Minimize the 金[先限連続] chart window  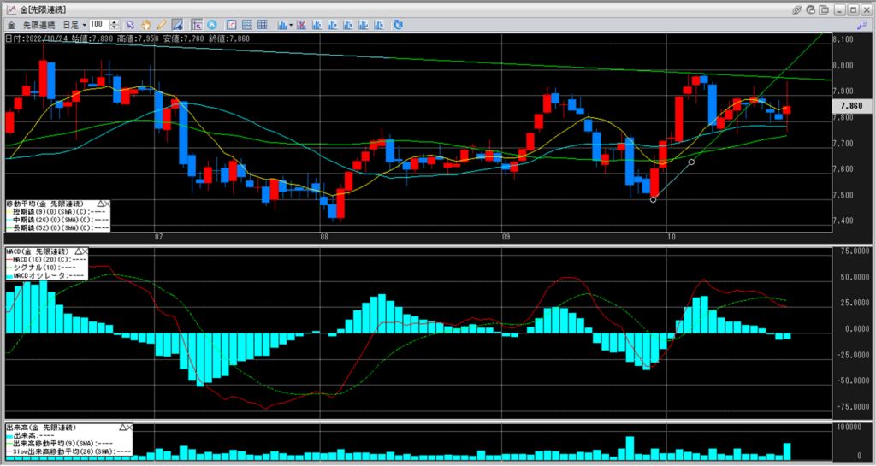click(x=839, y=9)
